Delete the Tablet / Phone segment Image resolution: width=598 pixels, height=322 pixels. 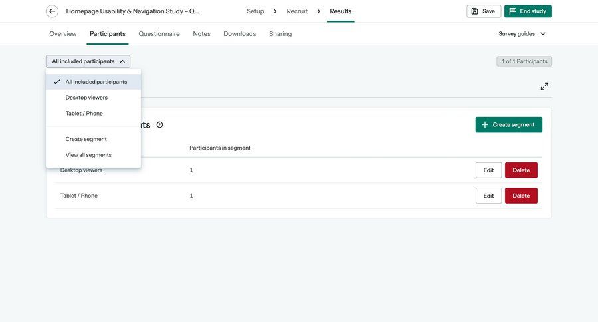coord(521,196)
